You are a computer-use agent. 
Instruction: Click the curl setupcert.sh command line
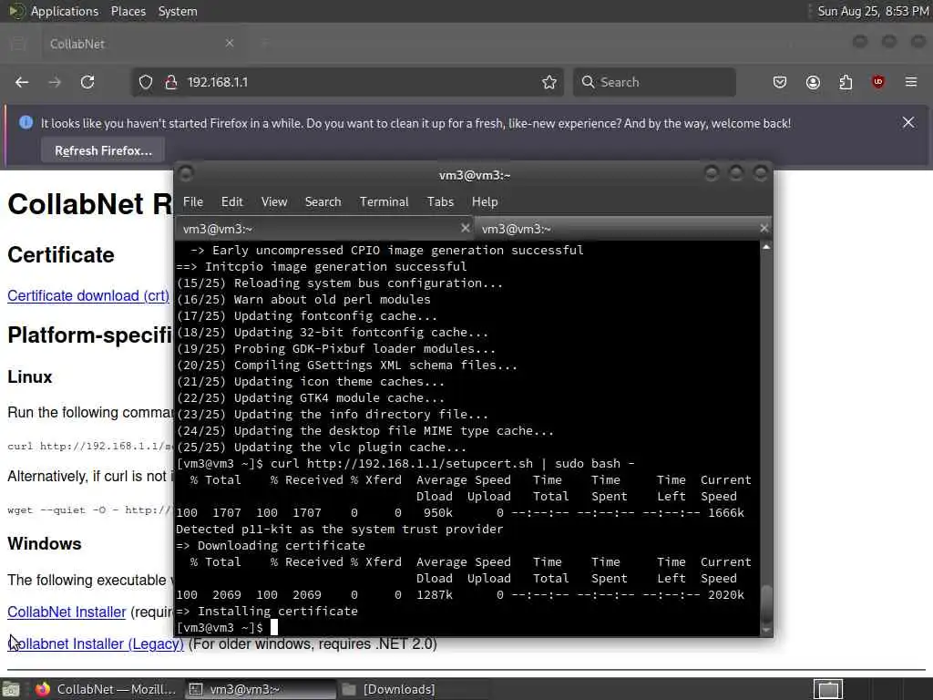[405, 464]
